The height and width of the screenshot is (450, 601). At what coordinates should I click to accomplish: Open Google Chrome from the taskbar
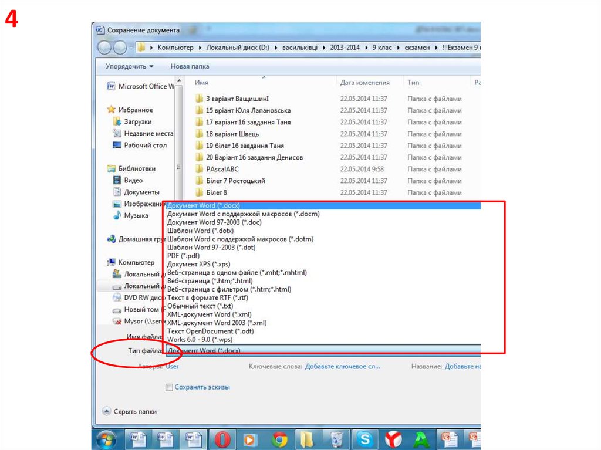click(279, 439)
